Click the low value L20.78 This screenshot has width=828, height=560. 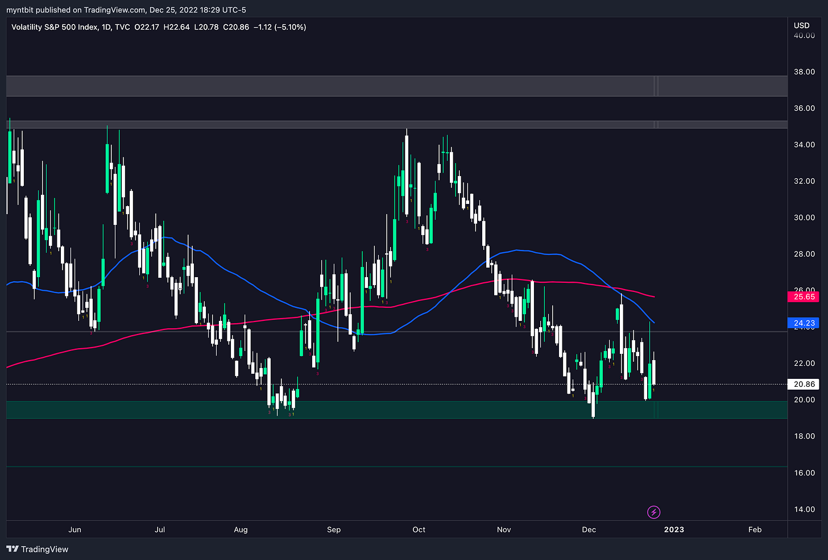tap(206, 27)
